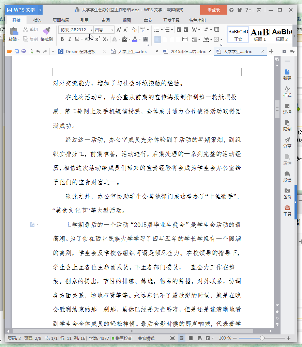
Task: Click the print icon in quick access bar
Action: pos(24,51)
